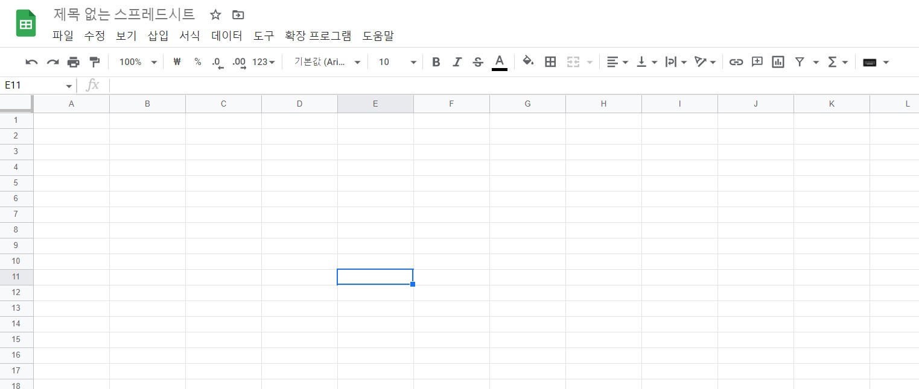Click the paint format tool
The height and width of the screenshot is (389, 919).
pos(94,62)
